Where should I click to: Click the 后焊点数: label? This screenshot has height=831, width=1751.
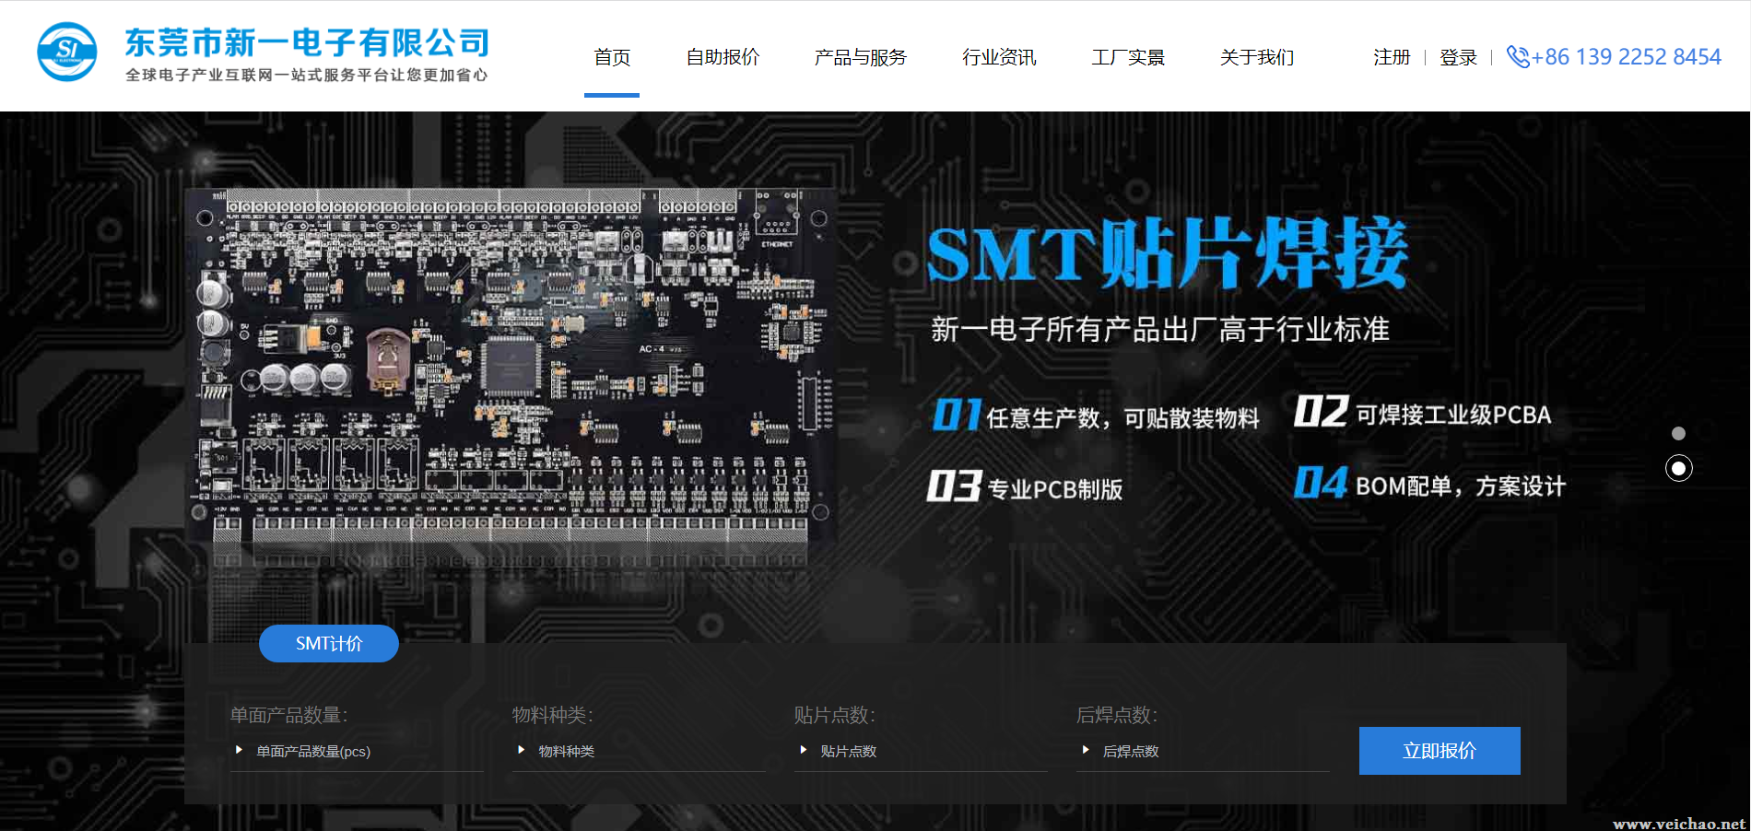(1117, 715)
